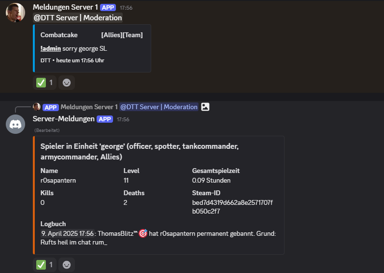Toggle the checkmark reaction under the player embed
The height and width of the screenshot is (273, 384).
(45, 265)
